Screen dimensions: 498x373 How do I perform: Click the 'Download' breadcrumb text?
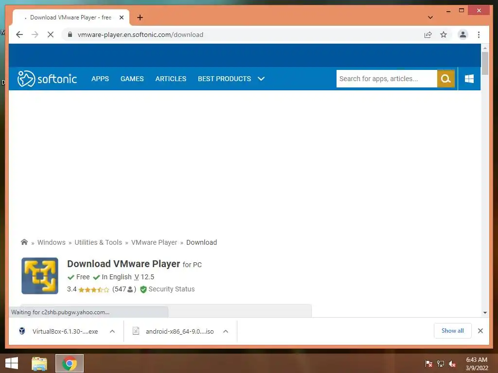(201, 242)
